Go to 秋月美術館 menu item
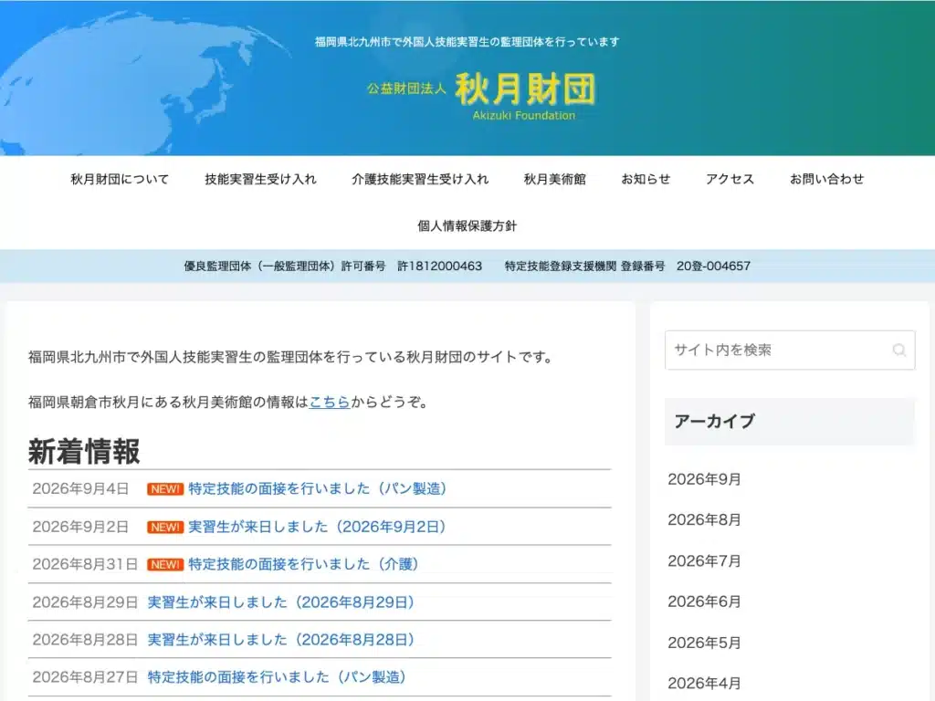 [555, 179]
